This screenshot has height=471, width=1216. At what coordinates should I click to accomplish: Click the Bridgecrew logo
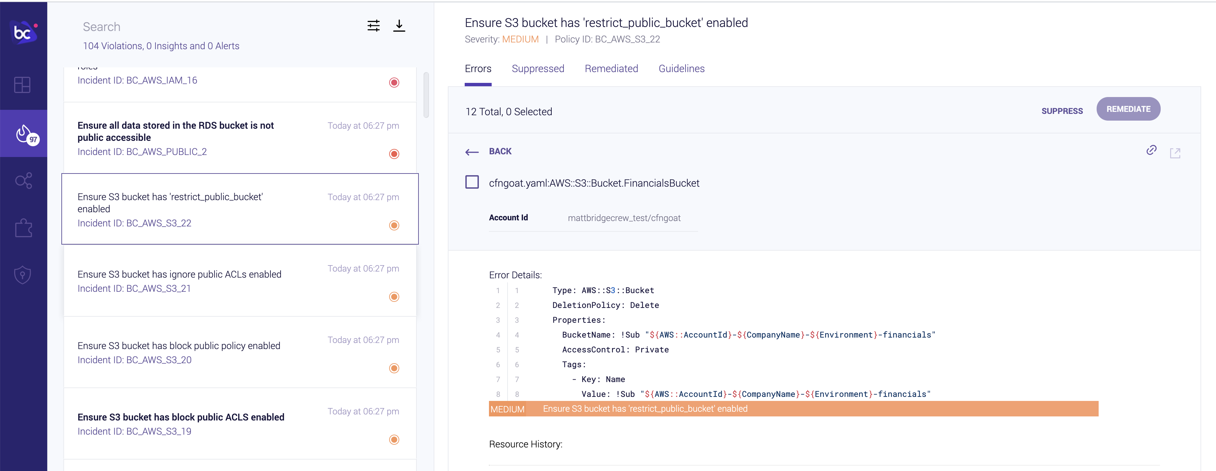click(24, 32)
